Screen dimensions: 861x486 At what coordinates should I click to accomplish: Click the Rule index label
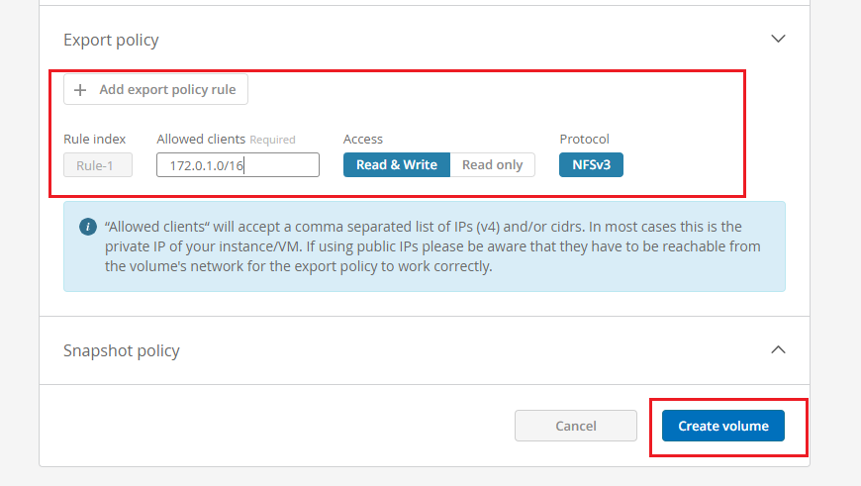click(95, 140)
